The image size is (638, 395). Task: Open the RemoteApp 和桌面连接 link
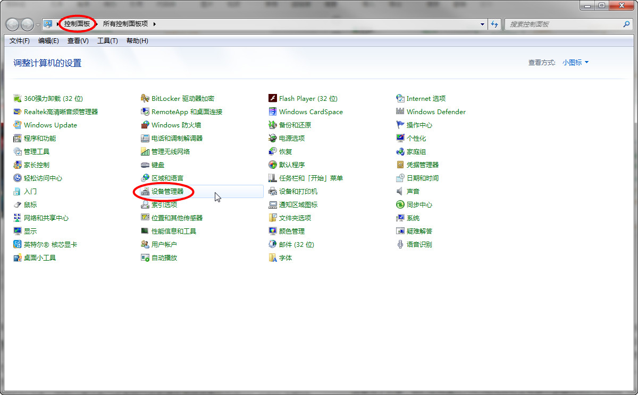[187, 111]
